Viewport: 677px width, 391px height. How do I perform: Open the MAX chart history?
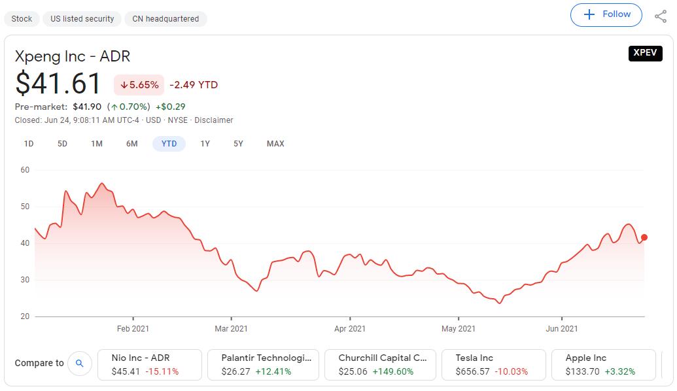275,143
